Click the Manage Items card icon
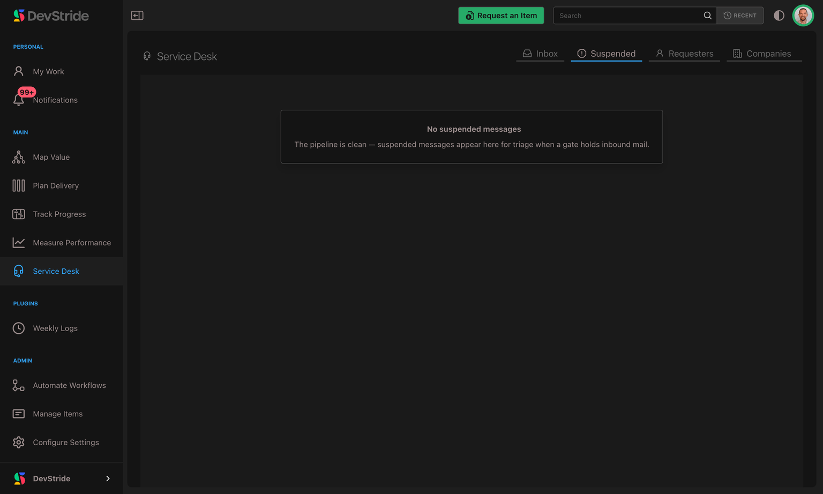The image size is (823, 494). click(19, 414)
